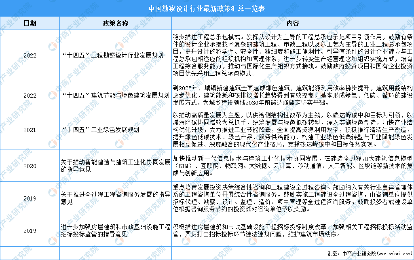Click policy name “十四五”建筑节能与绿色建筑发展规划

(116, 95)
